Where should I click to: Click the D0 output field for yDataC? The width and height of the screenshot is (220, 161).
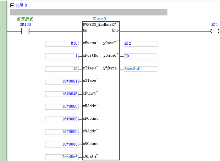pyautogui.click(x=140, y=56)
